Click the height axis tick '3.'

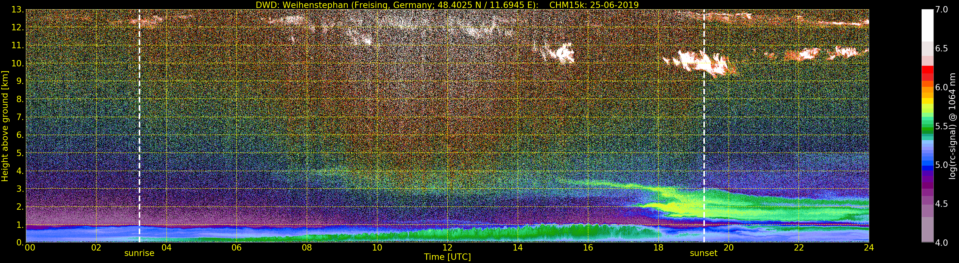20,189
